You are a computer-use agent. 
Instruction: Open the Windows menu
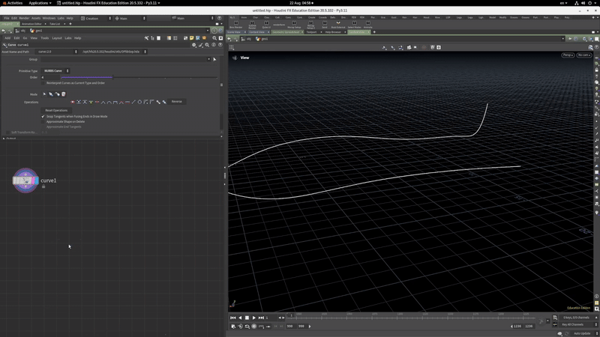point(49,18)
